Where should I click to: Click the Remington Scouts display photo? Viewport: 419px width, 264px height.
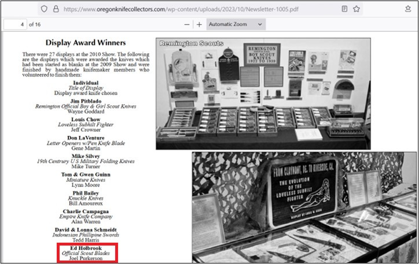(x=263, y=94)
